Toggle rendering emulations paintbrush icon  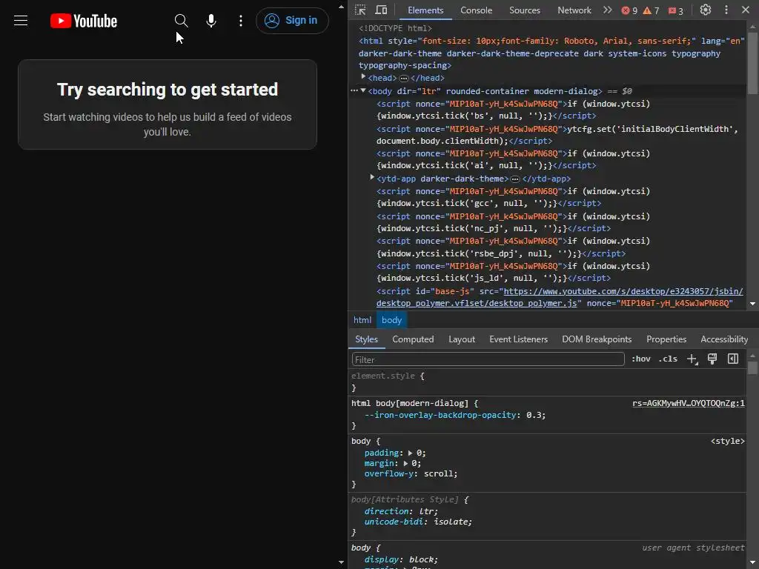point(712,359)
